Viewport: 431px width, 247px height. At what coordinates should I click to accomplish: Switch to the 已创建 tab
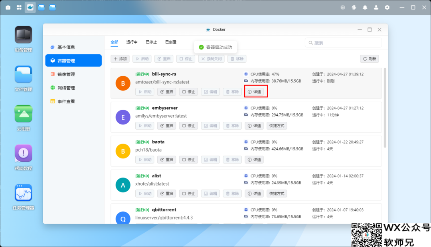pos(171,42)
